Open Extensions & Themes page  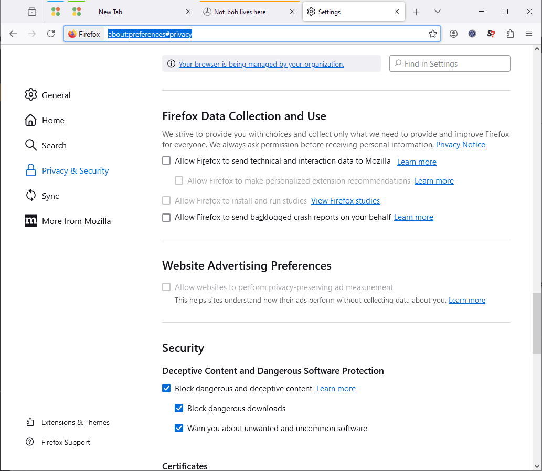(x=68, y=422)
